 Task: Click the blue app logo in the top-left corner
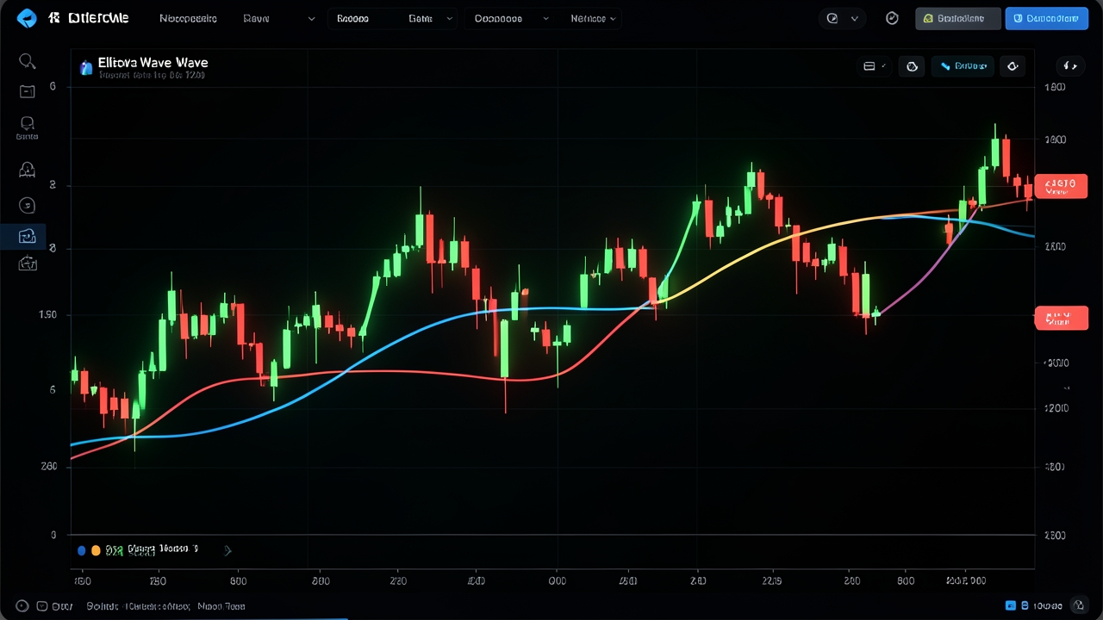pyautogui.click(x=27, y=18)
